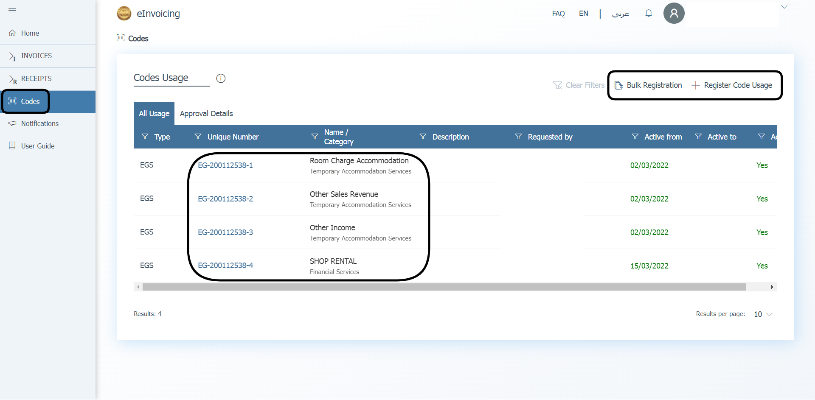Click the 15/03/2022 active from date
Viewport: 815px width, 400px height.
point(649,266)
